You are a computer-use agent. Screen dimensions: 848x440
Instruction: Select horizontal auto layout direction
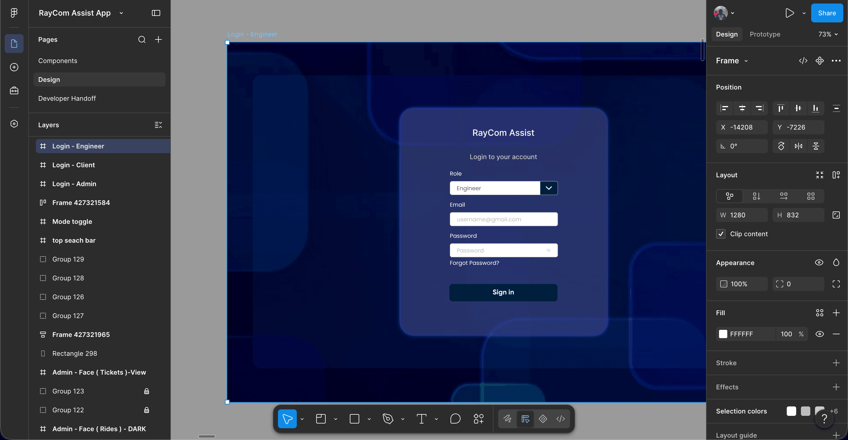click(784, 196)
